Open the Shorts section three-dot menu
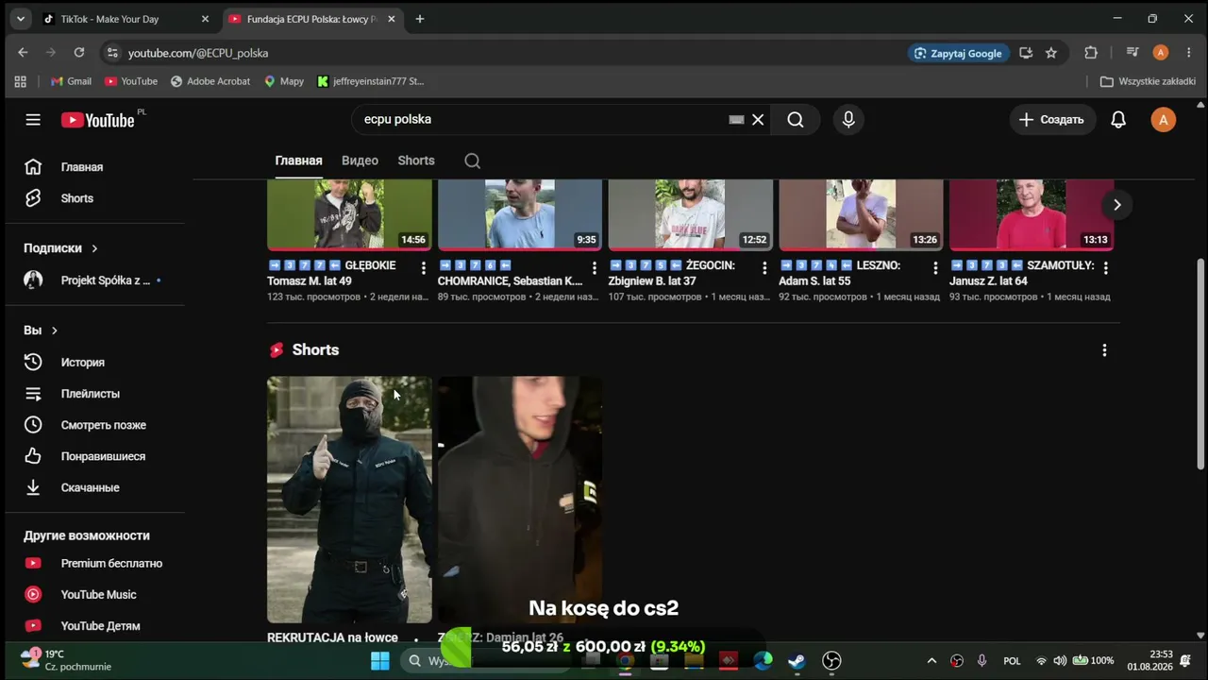Viewport: 1208px width, 680px height. coord(1104,350)
